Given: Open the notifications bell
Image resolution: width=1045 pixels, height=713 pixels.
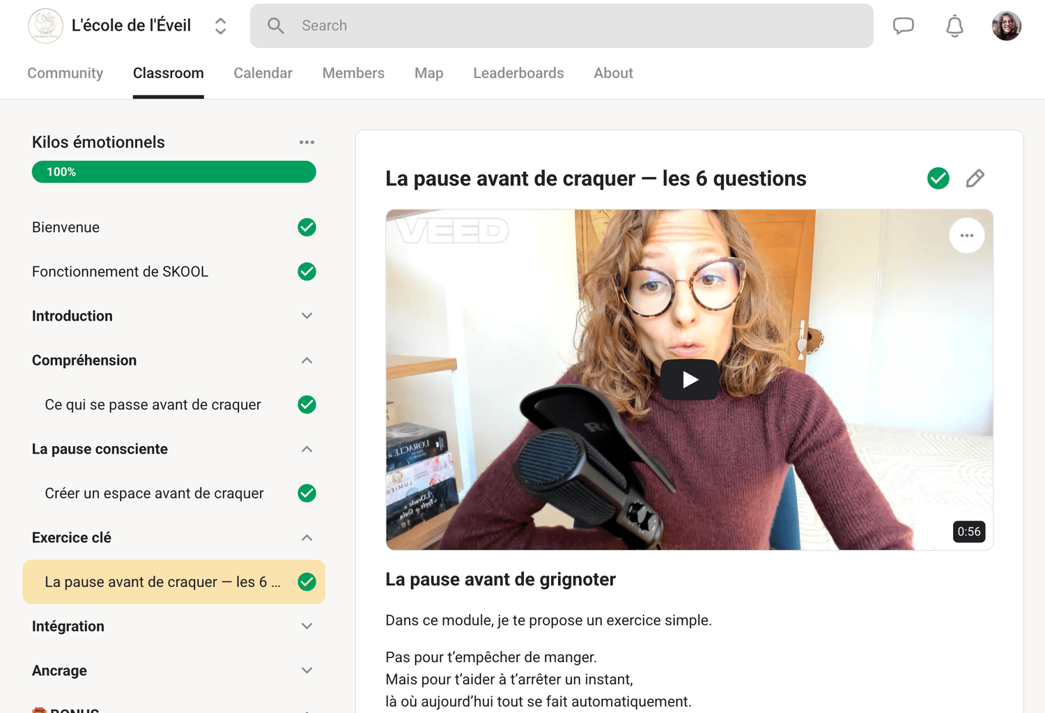Looking at the screenshot, I should click(954, 26).
